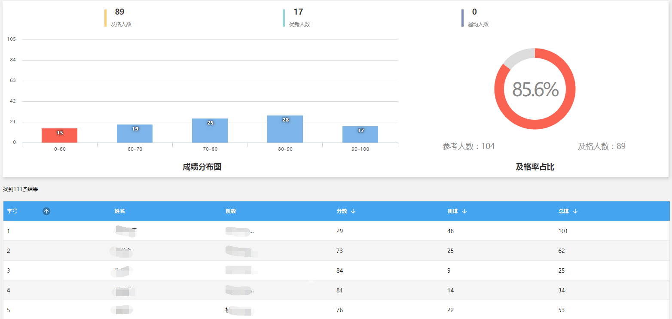
Task: Click the purple marker beside 超均人数
Action: (462, 18)
